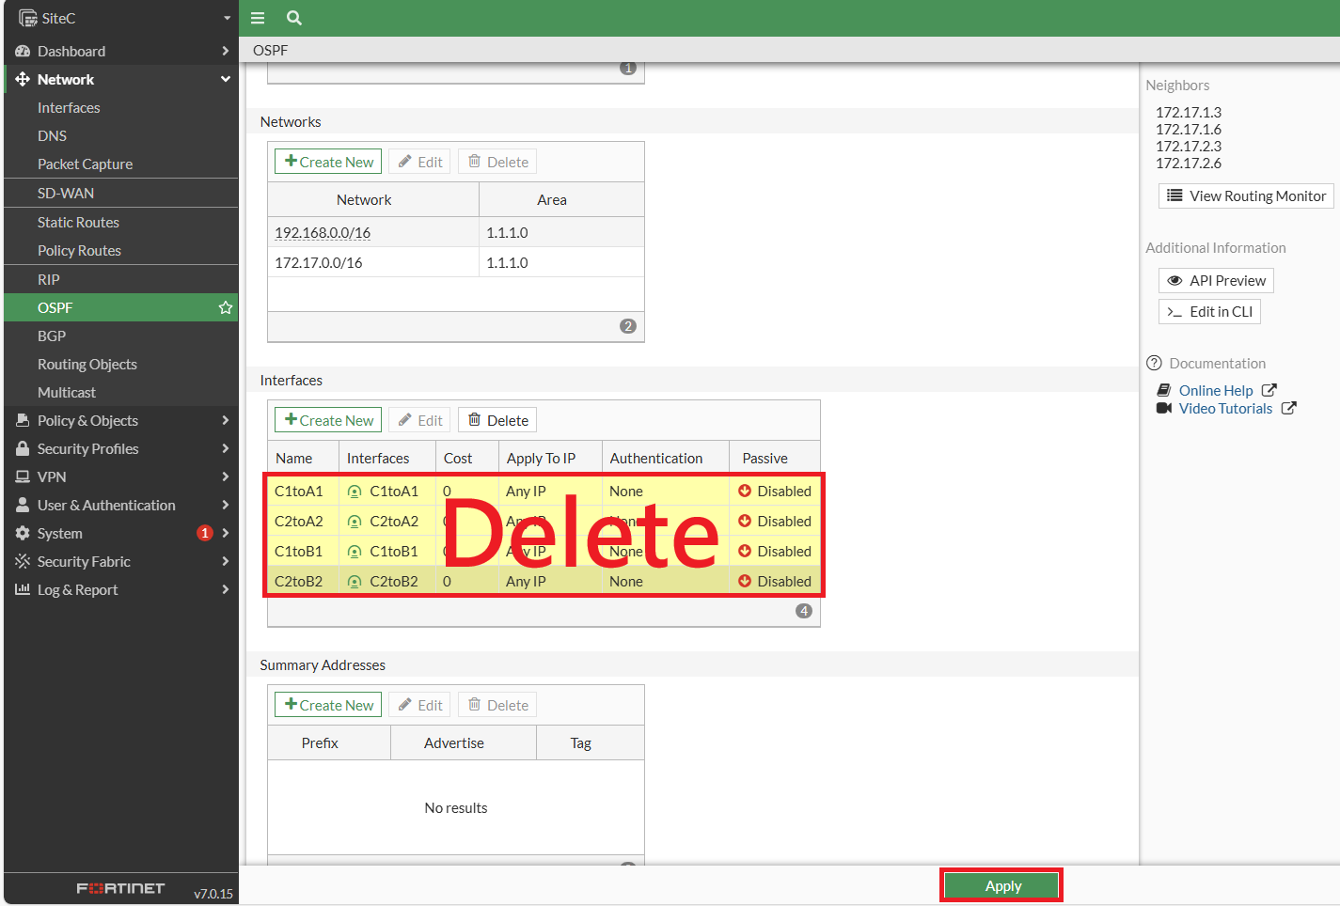Delete selected OSPF interfaces
The image size is (1340, 906).
point(497,420)
